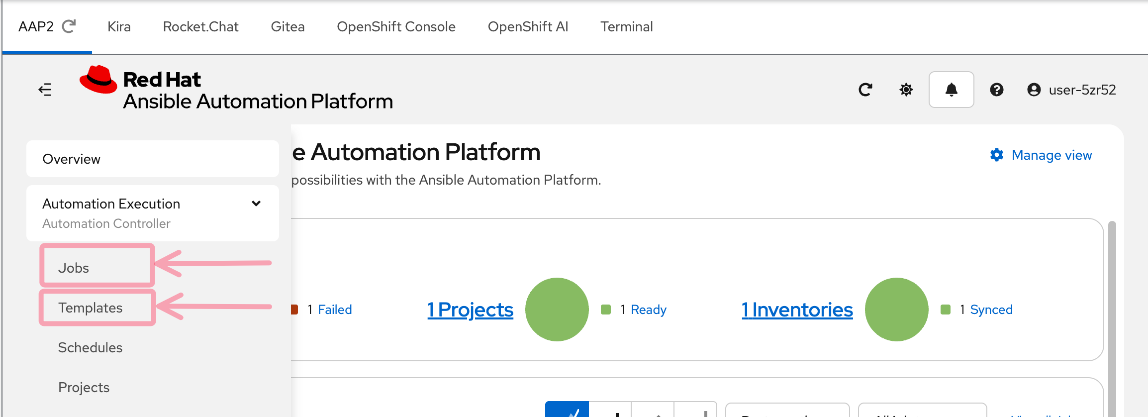Viewport: 1148px width, 417px height.
Task: Collapse the Automation Execution section chevron
Action: point(256,204)
